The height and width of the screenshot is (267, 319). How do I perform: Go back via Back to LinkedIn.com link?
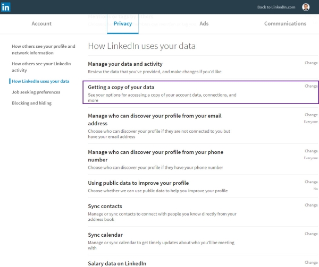click(x=276, y=7)
